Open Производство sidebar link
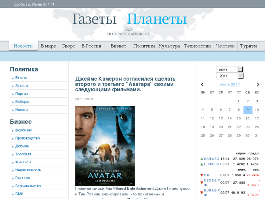 28,138
